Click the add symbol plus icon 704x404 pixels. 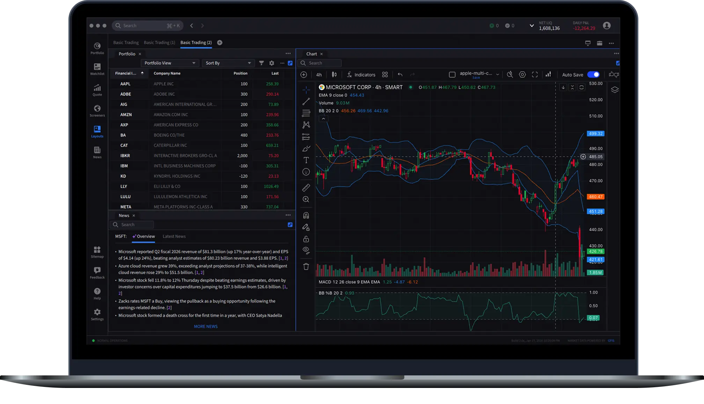pyautogui.click(x=304, y=74)
